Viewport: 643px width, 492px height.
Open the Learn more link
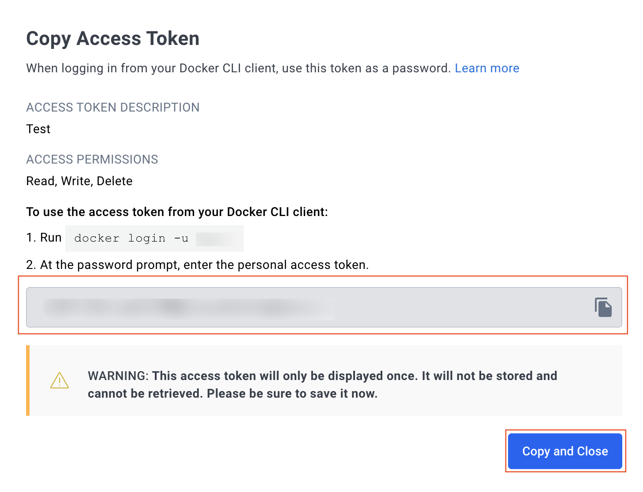[x=487, y=68]
